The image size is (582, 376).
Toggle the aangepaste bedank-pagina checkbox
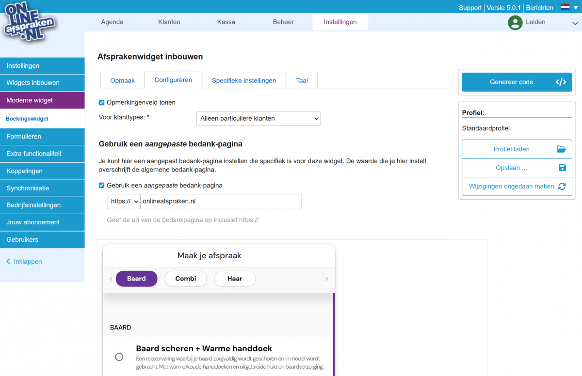[x=102, y=185]
